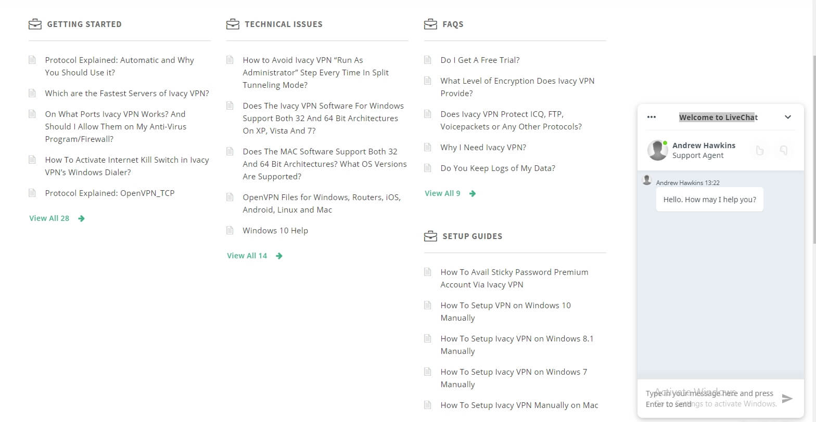
Task: Open Does Ivacy VPN Protect ICQ, FTP article
Action: tap(511, 120)
